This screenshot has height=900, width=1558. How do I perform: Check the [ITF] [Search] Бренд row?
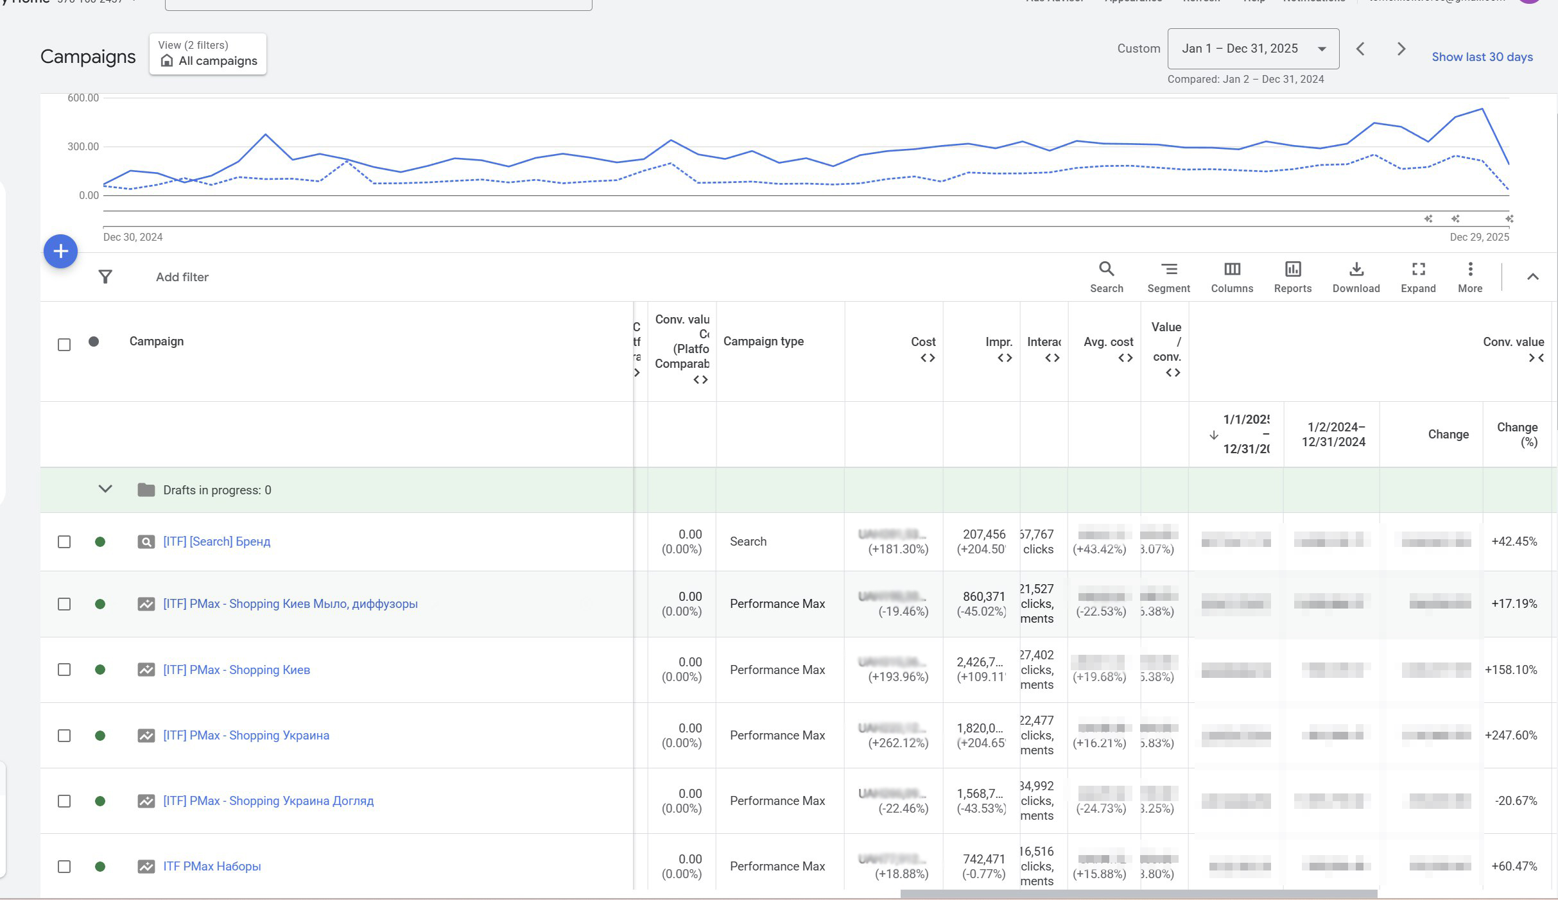click(x=64, y=542)
